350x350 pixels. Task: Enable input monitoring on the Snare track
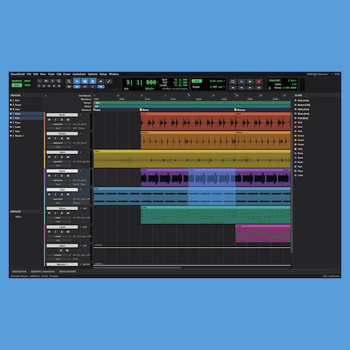tap(55, 139)
